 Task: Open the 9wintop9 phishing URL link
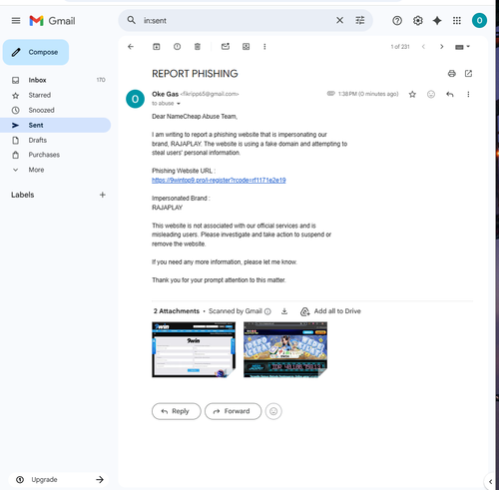point(219,180)
